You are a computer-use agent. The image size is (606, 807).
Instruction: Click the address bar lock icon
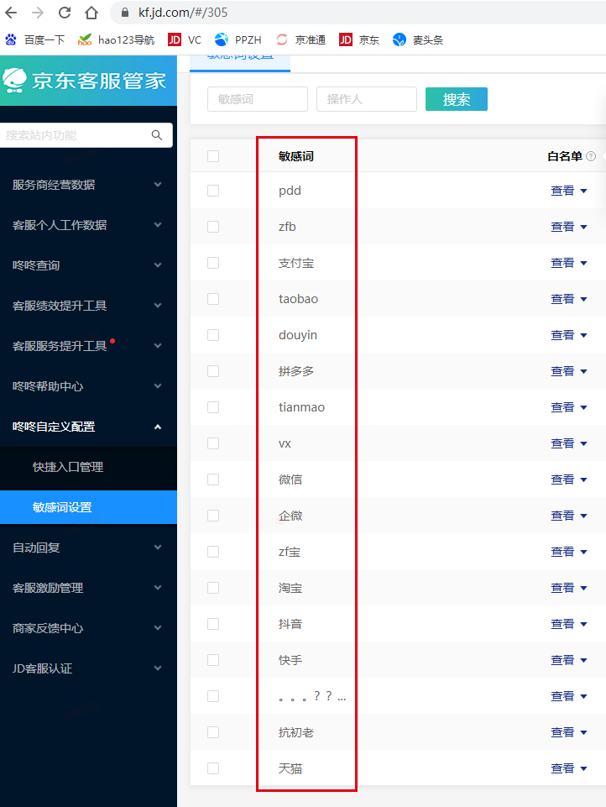125,13
